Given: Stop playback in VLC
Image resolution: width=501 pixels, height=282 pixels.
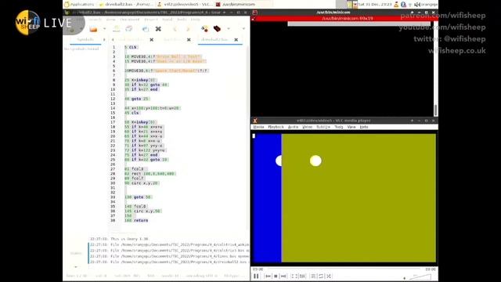Looking at the screenshot, I should coord(276,276).
